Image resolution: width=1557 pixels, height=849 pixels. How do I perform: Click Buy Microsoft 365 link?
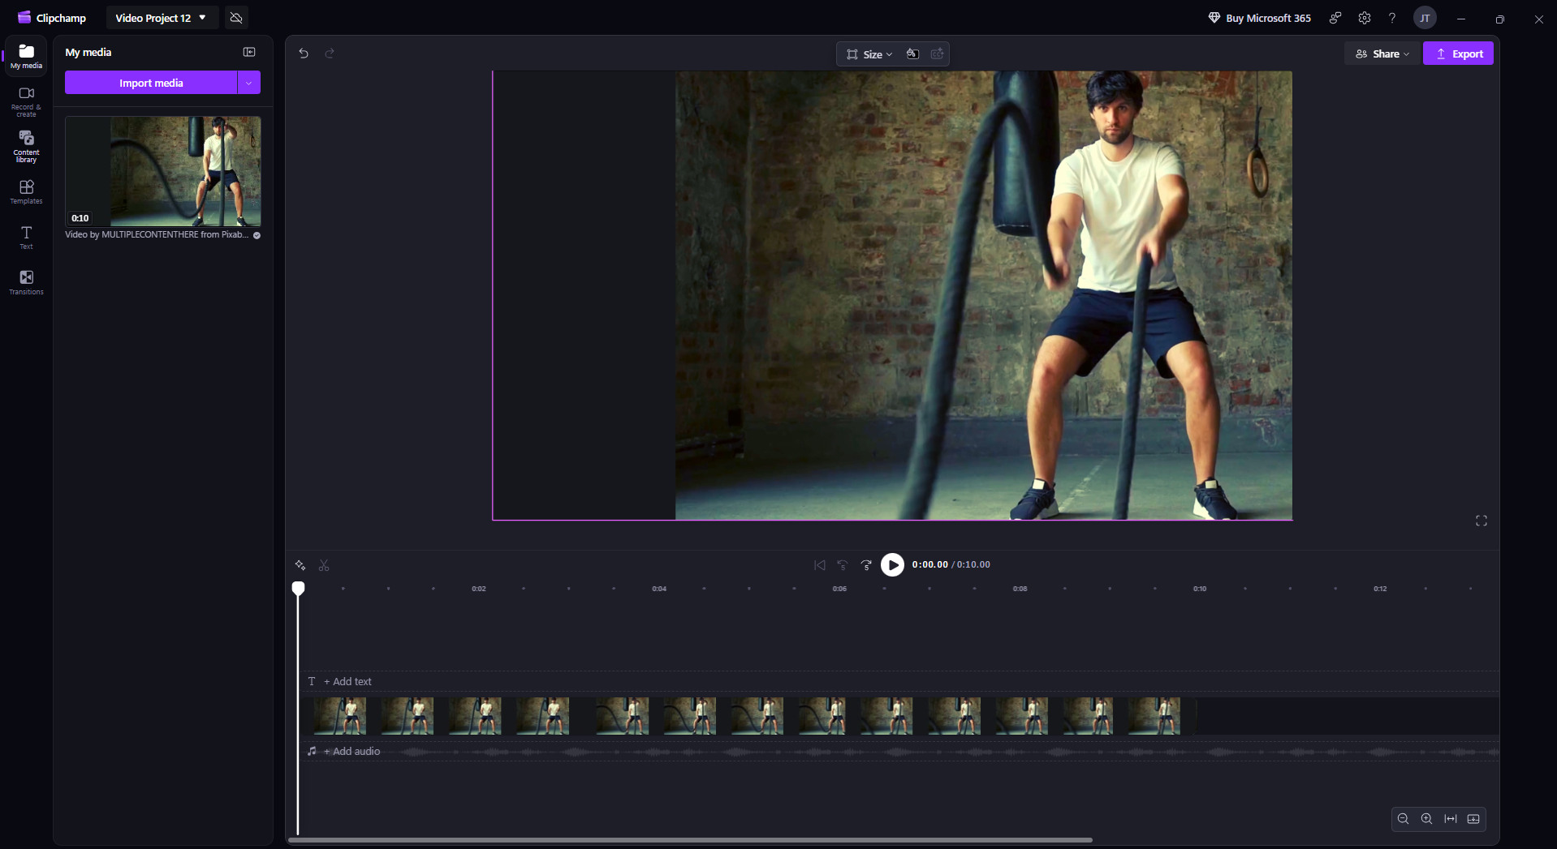pyautogui.click(x=1259, y=18)
